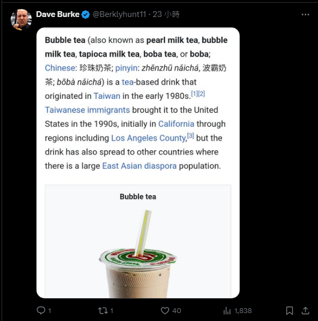Image resolution: width=318 pixels, height=321 pixels.
Task: Click the Taiwan link in article
Action: 107,96
